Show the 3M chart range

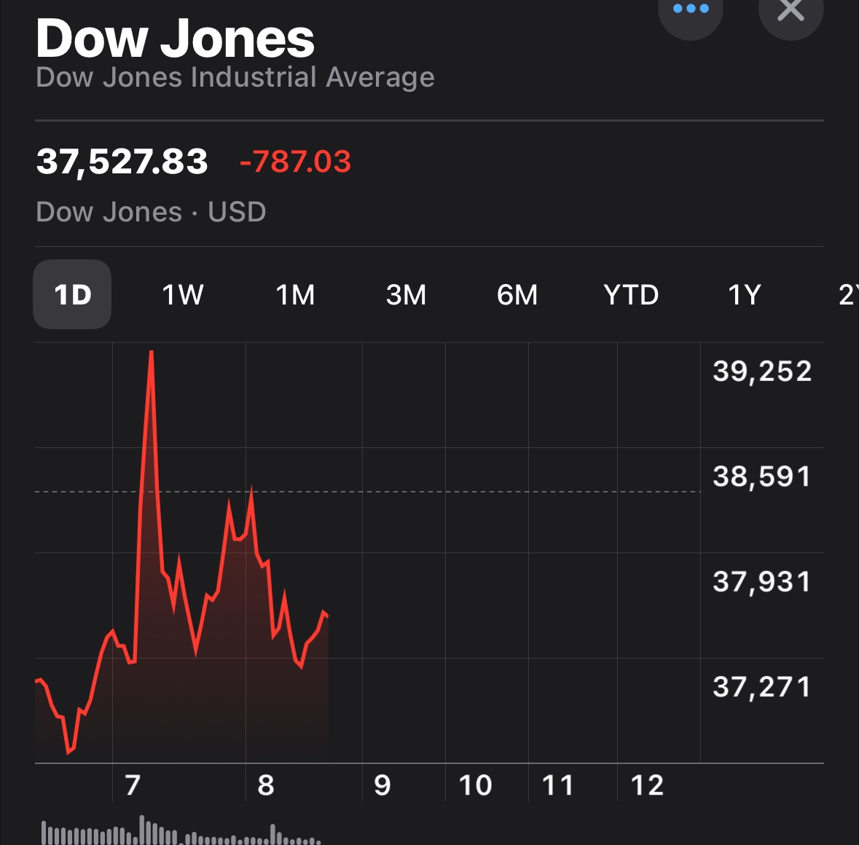point(406,294)
